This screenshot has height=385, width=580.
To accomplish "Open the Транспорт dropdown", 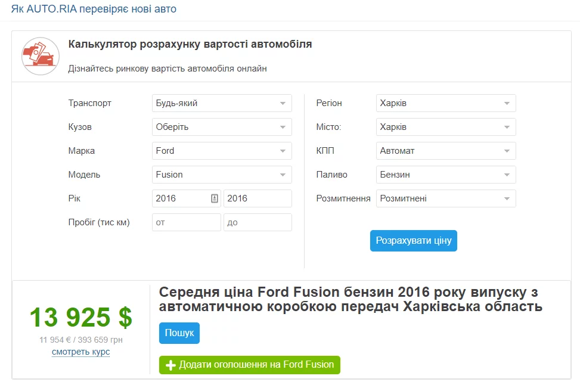I will [222, 103].
